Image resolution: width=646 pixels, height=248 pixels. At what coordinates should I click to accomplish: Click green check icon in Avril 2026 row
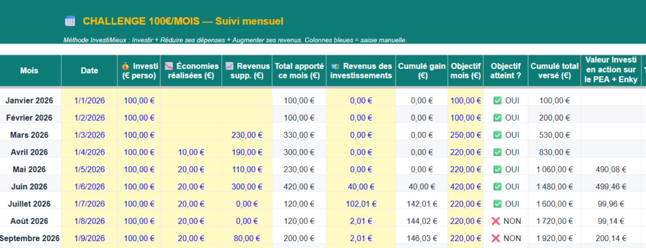click(497, 153)
